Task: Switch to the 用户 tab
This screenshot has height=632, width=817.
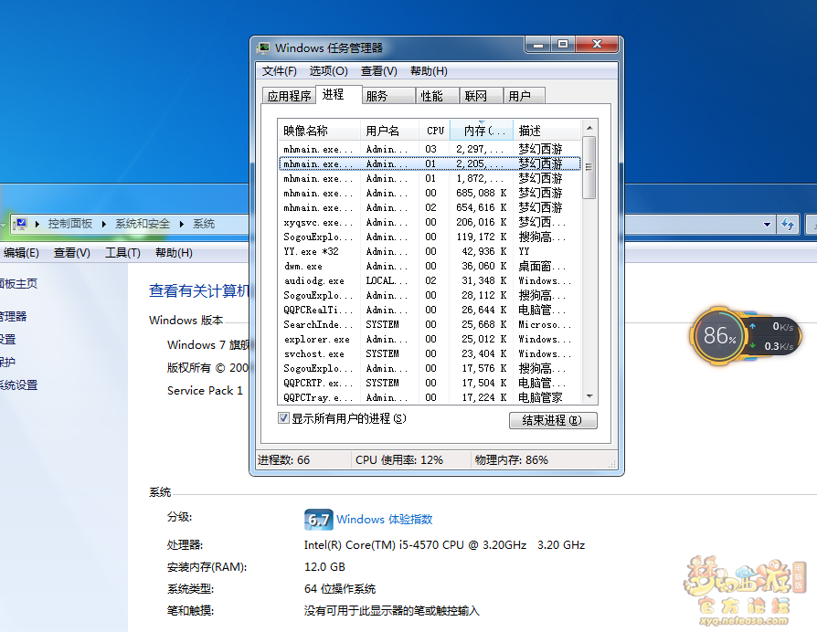Action: coord(525,96)
